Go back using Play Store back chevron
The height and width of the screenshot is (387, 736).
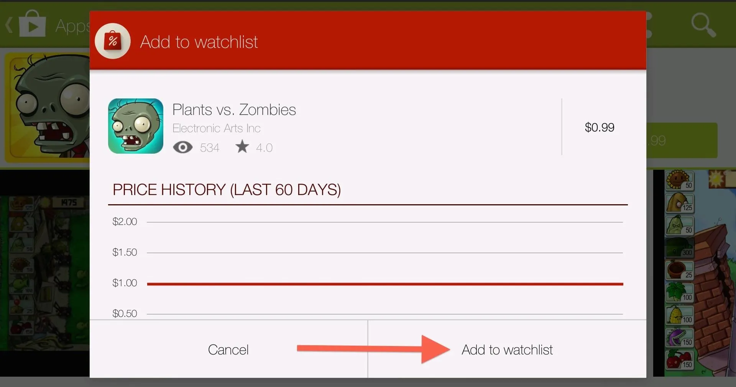pyautogui.click(x=9, y=25)
